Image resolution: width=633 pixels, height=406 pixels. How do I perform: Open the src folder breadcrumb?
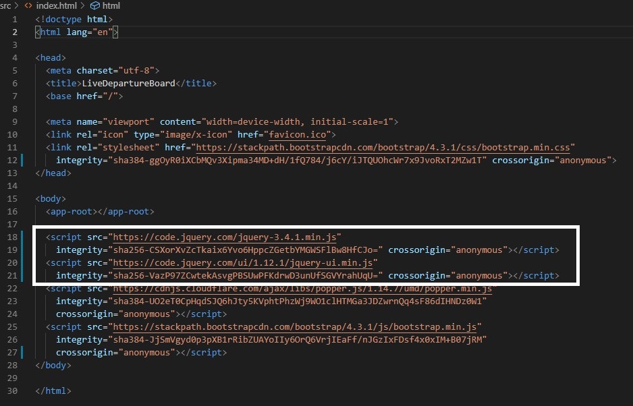(5, 5)
